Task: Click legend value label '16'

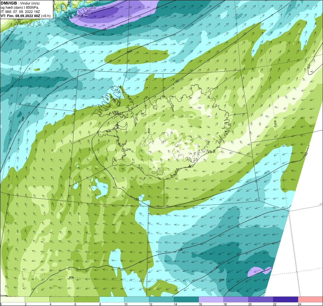Action: tap(200, 304)
